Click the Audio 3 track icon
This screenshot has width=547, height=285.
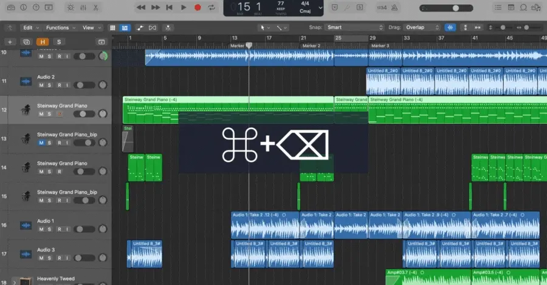[x=26, y=254]
